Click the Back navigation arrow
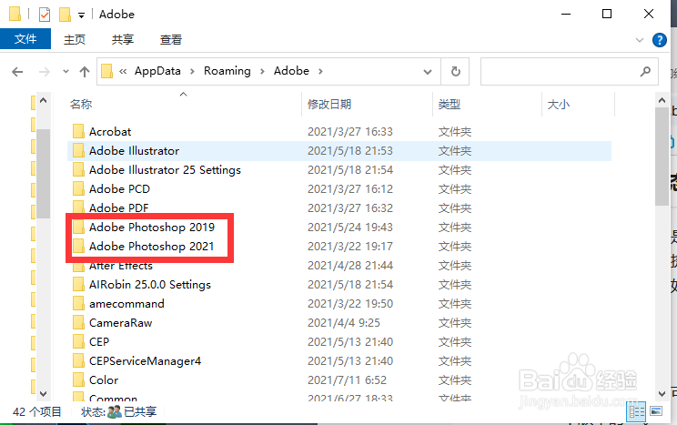The image size is (677, 425). (17, 72)
